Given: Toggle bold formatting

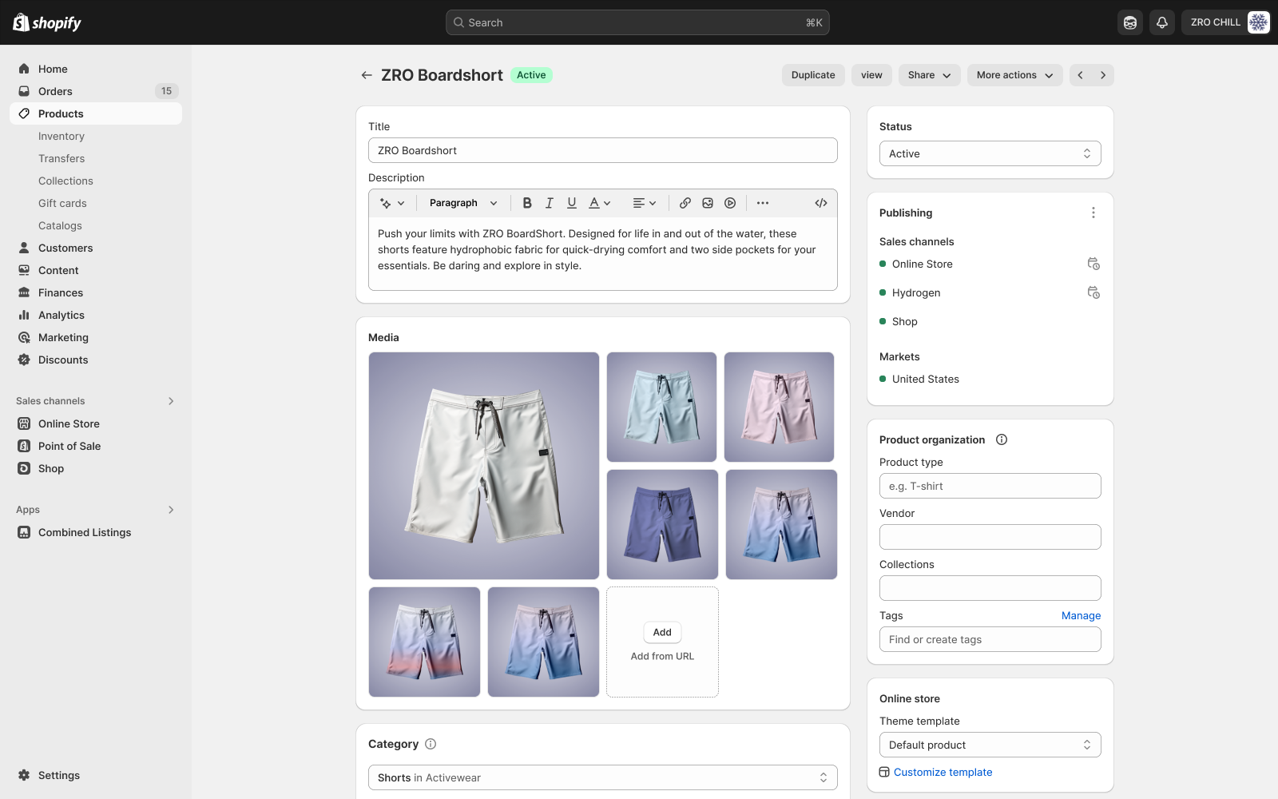Looking at the screenshot, I should (527, 203).
